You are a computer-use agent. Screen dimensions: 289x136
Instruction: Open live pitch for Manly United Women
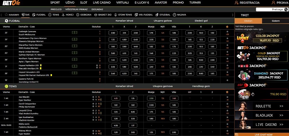[x=74, y=53]
